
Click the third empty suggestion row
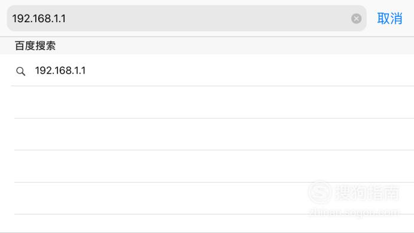click(x=214, y=166)
